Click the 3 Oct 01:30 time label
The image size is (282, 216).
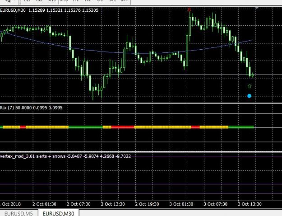click(x=181, y=204)
